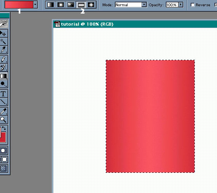Select the Magic Wand tool
217x193 pixels.
(x=3, y=42)
